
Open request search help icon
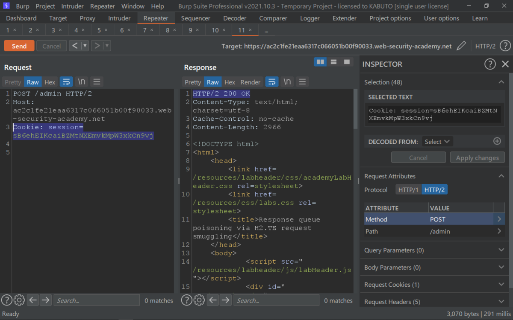click(x=6, y=300)
